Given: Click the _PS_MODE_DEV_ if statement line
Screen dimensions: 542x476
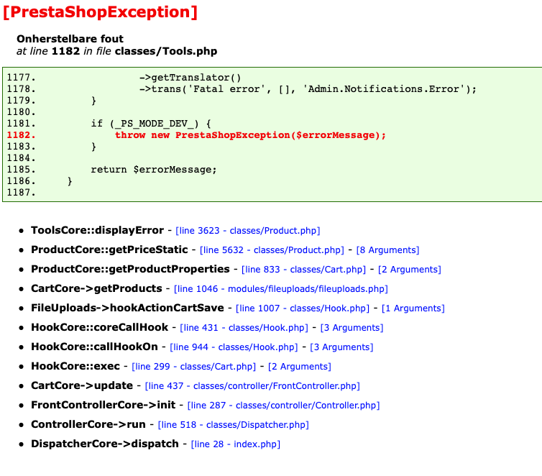Looking at the screenshot, I should tap(151, 124).
